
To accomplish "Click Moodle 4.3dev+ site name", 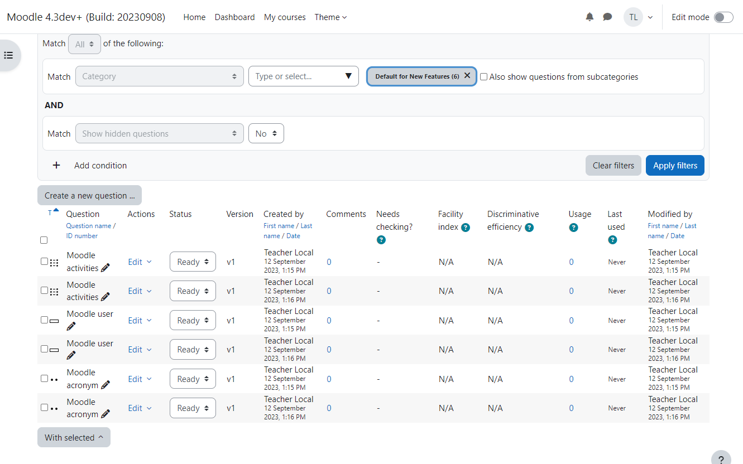I will [x=86, y=17].
